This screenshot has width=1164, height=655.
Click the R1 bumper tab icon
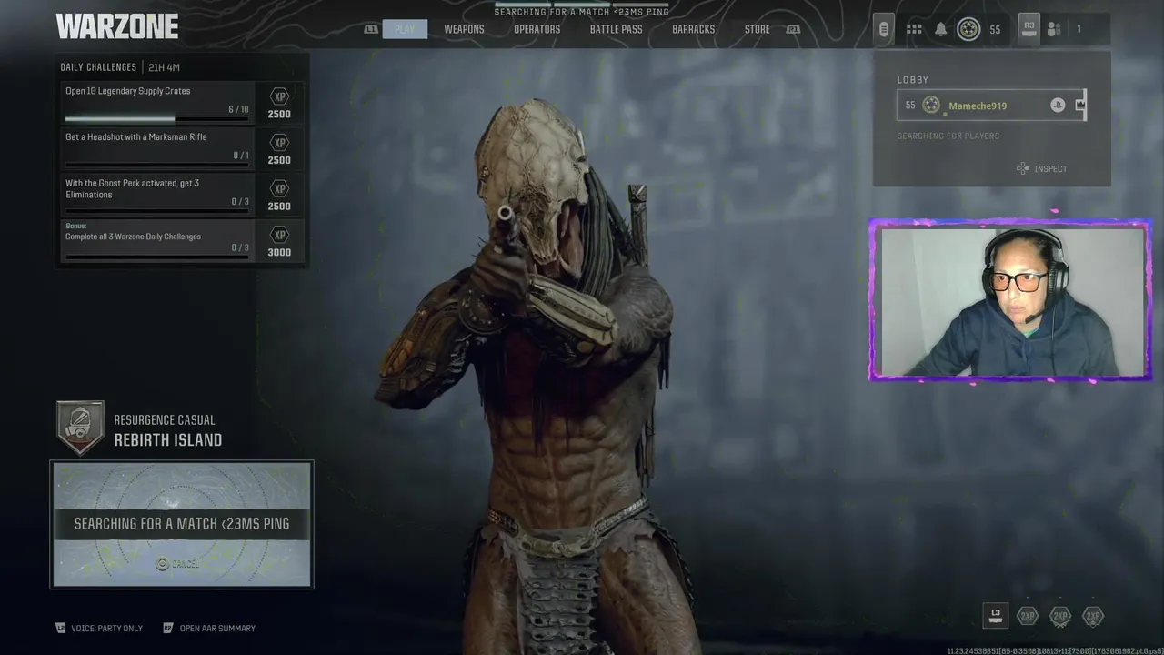[x=794, y=29]
